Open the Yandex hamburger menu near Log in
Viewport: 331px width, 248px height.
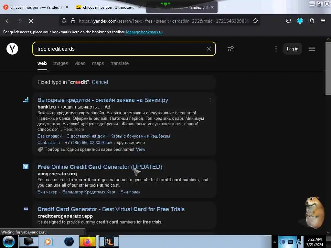[312, 49]
